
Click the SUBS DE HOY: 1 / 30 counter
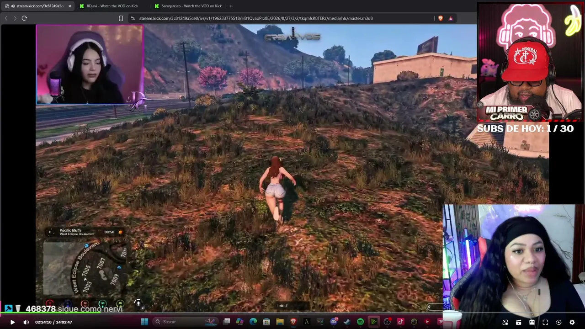[x=525, y=128]
